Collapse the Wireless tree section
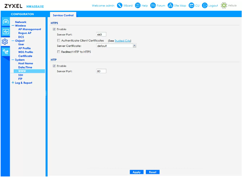This screenshot has height=179, width=242. pos(13,26)
